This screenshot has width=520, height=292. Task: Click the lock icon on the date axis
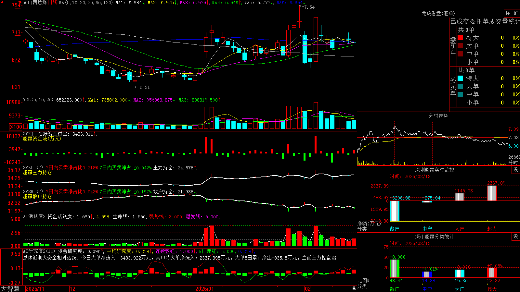pos(354,288)
